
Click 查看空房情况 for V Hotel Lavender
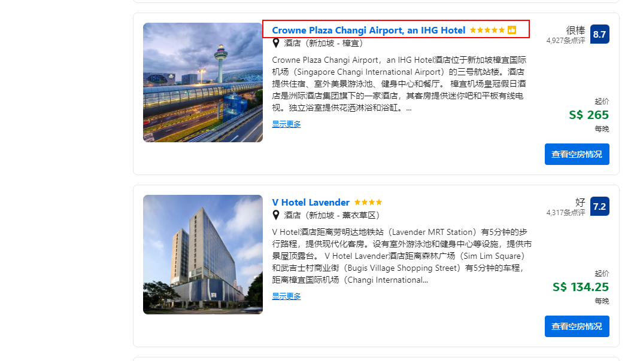[x=577, y=326]
